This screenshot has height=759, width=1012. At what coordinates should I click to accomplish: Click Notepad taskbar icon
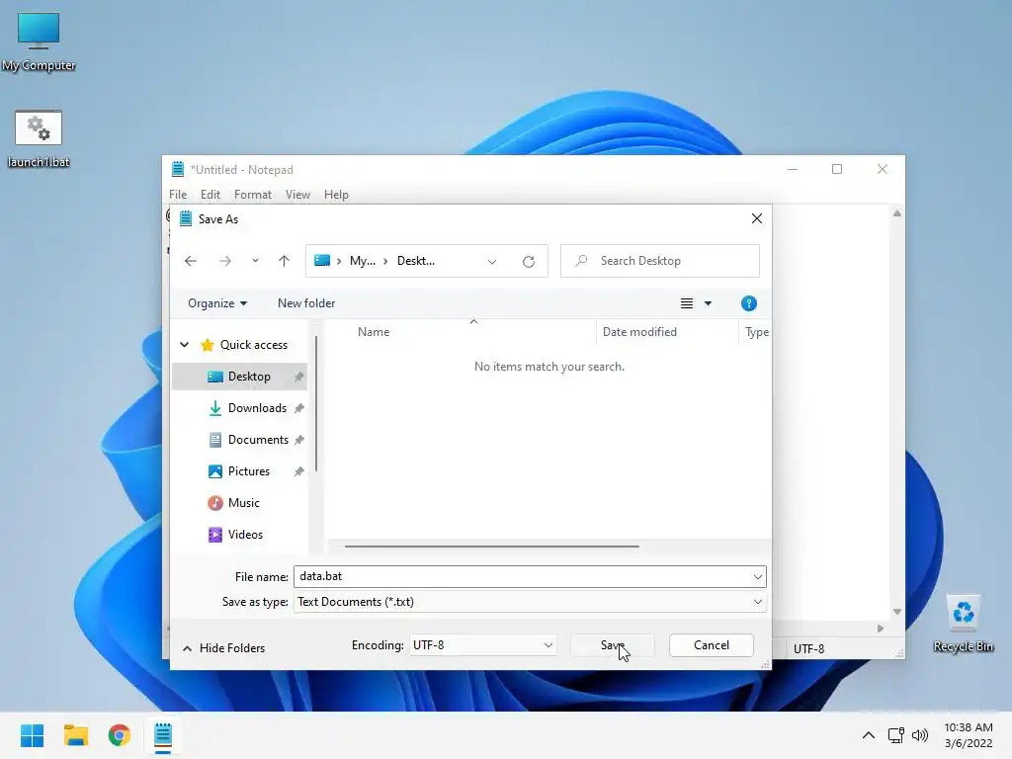(x=163, y=735)
